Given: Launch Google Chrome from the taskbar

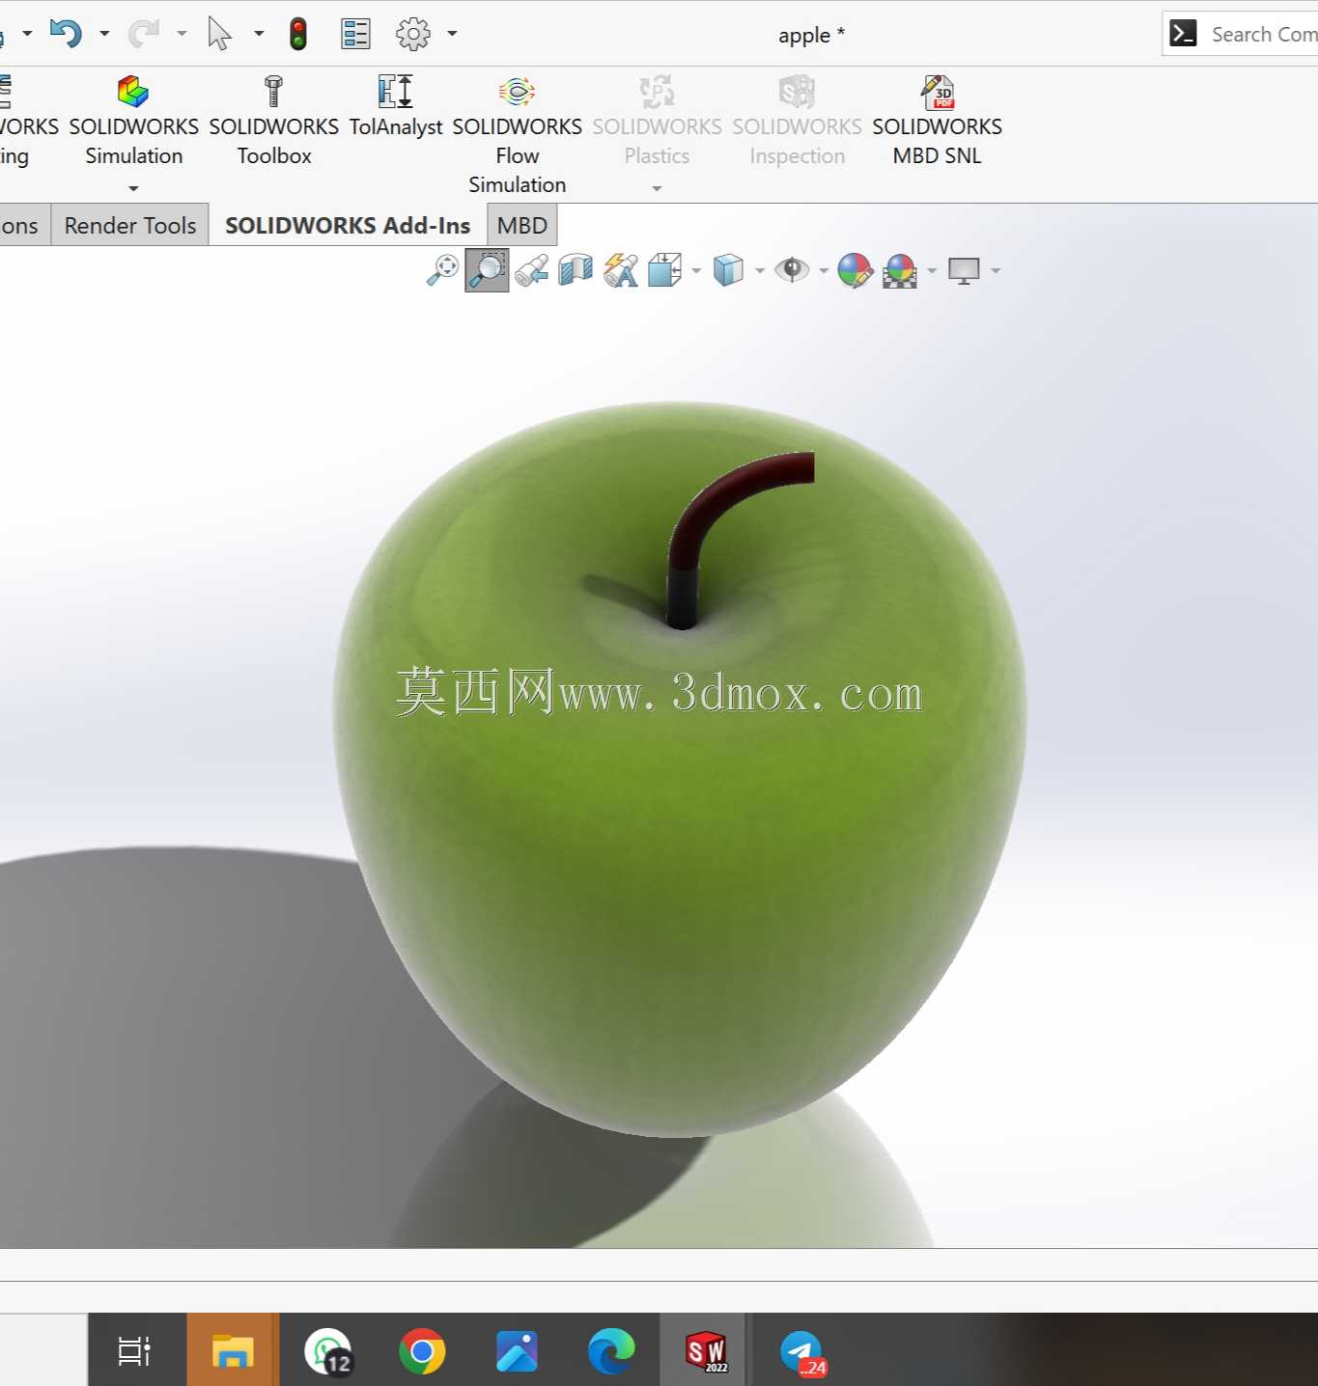Looking at the screenshot, I should (422, 1351).
